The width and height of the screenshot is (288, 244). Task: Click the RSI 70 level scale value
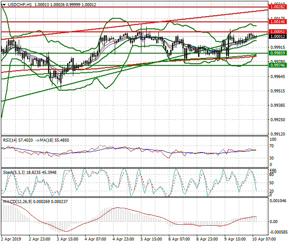[x=272, y=146]
